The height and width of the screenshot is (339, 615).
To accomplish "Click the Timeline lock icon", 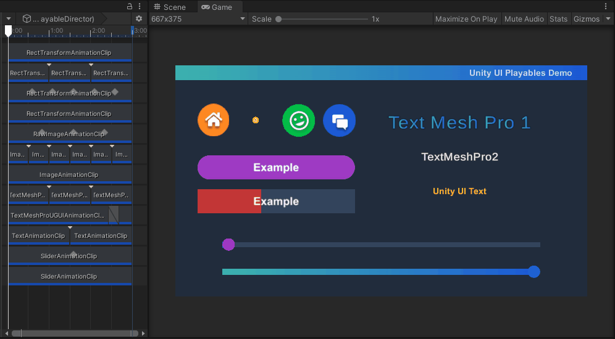I will point(130,6).
